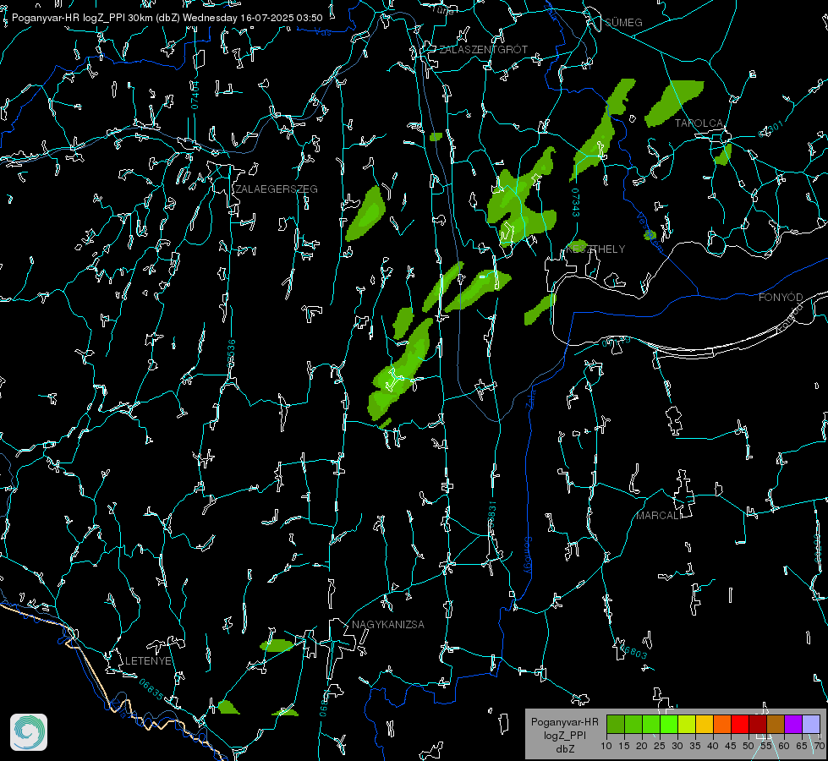Click the legend scale value 70
Image resolution: width=828 pixels, height=761 pixels.
click(819, 747)
